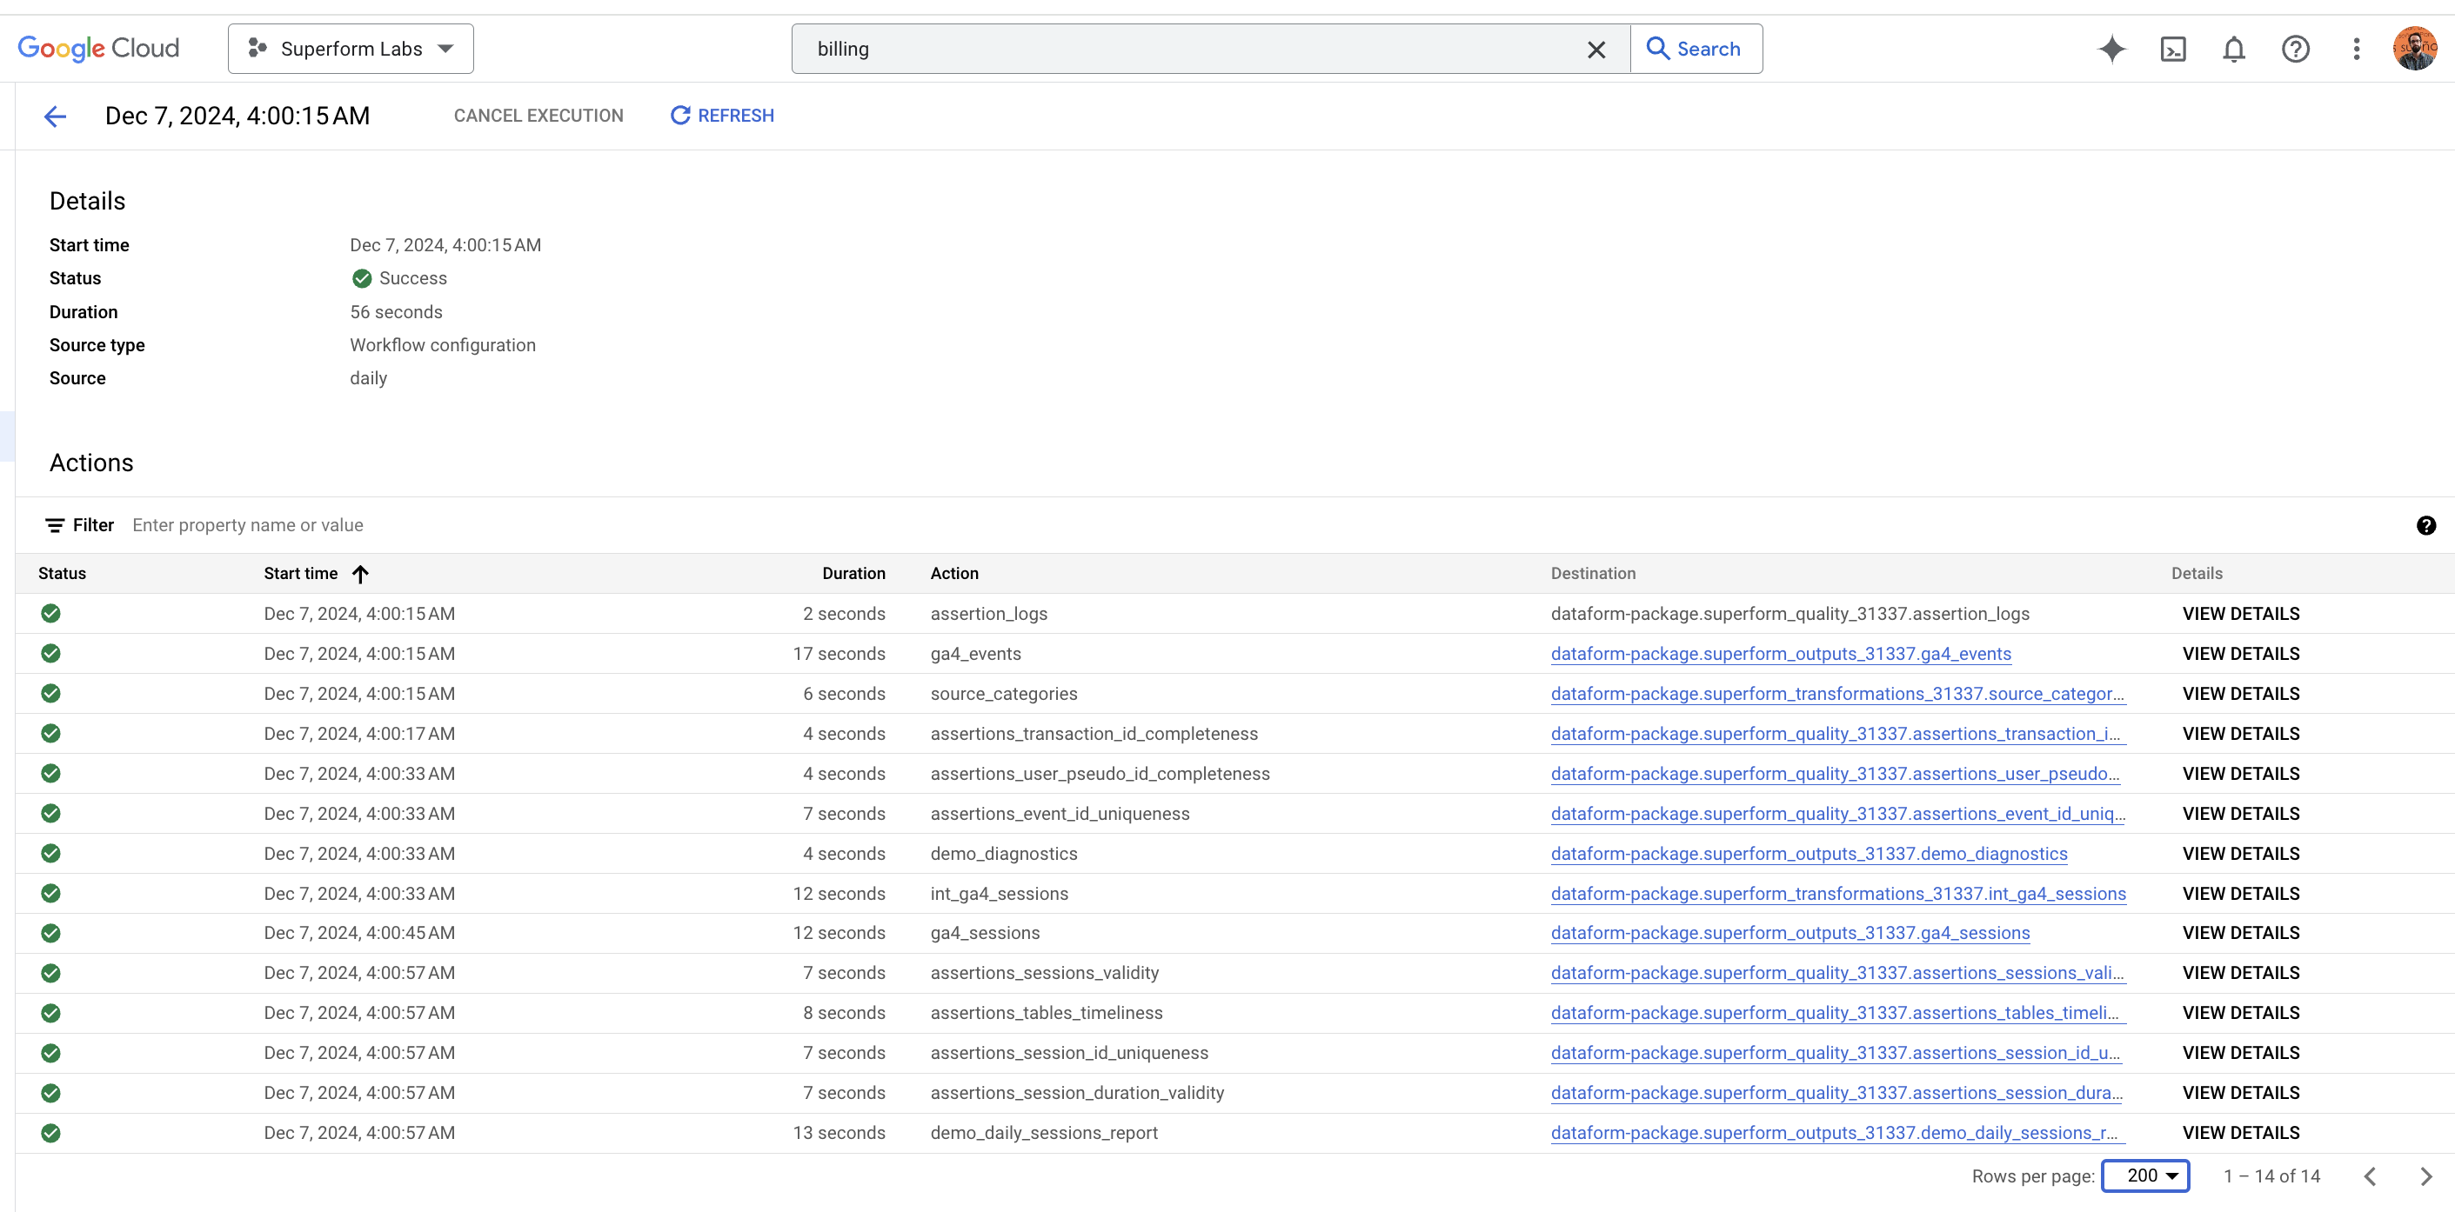Open the demo_diagnostics destination link
Viewport: 2455px width, 1212px height.
[1809, 854]
